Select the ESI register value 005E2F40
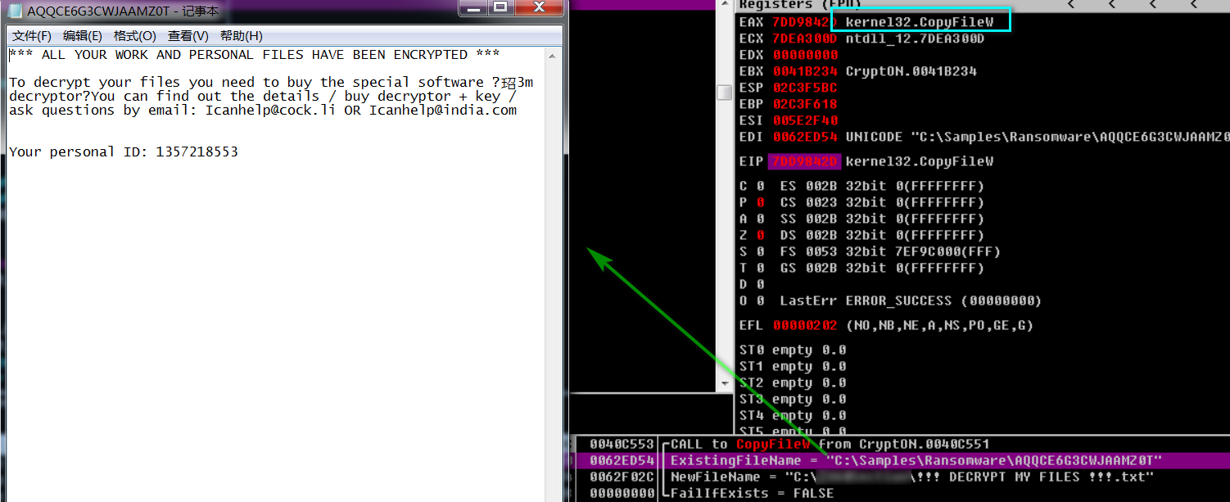This screenshot has height=502, width=1230. 805,120
